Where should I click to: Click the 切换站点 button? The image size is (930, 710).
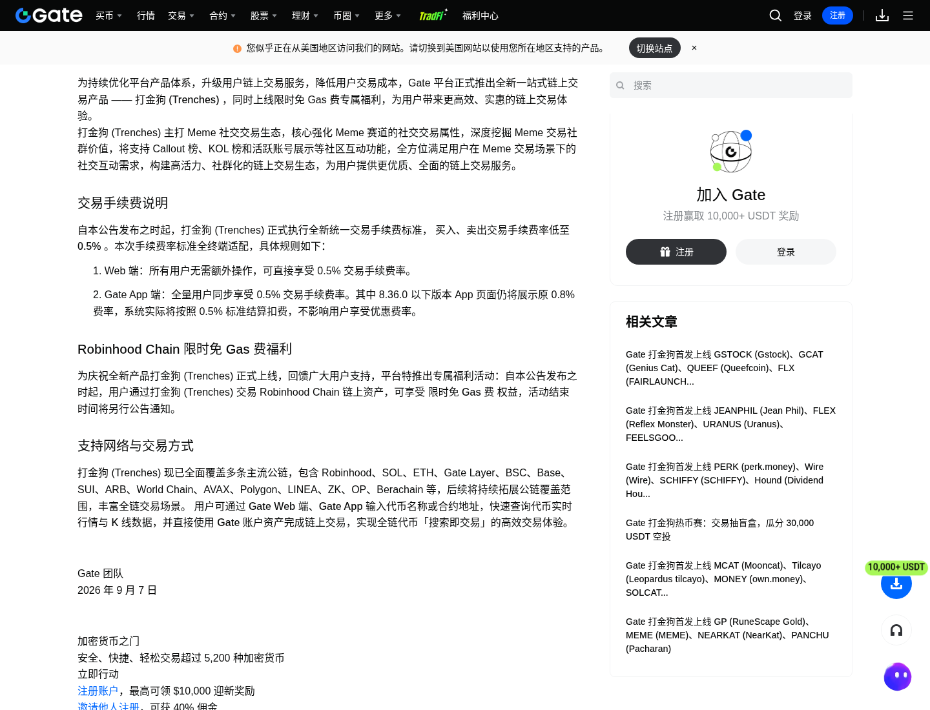(655, 48)
